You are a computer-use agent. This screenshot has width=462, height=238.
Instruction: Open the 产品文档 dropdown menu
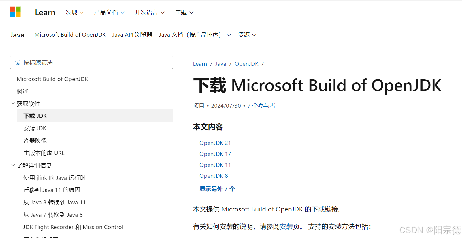(109, 12)
